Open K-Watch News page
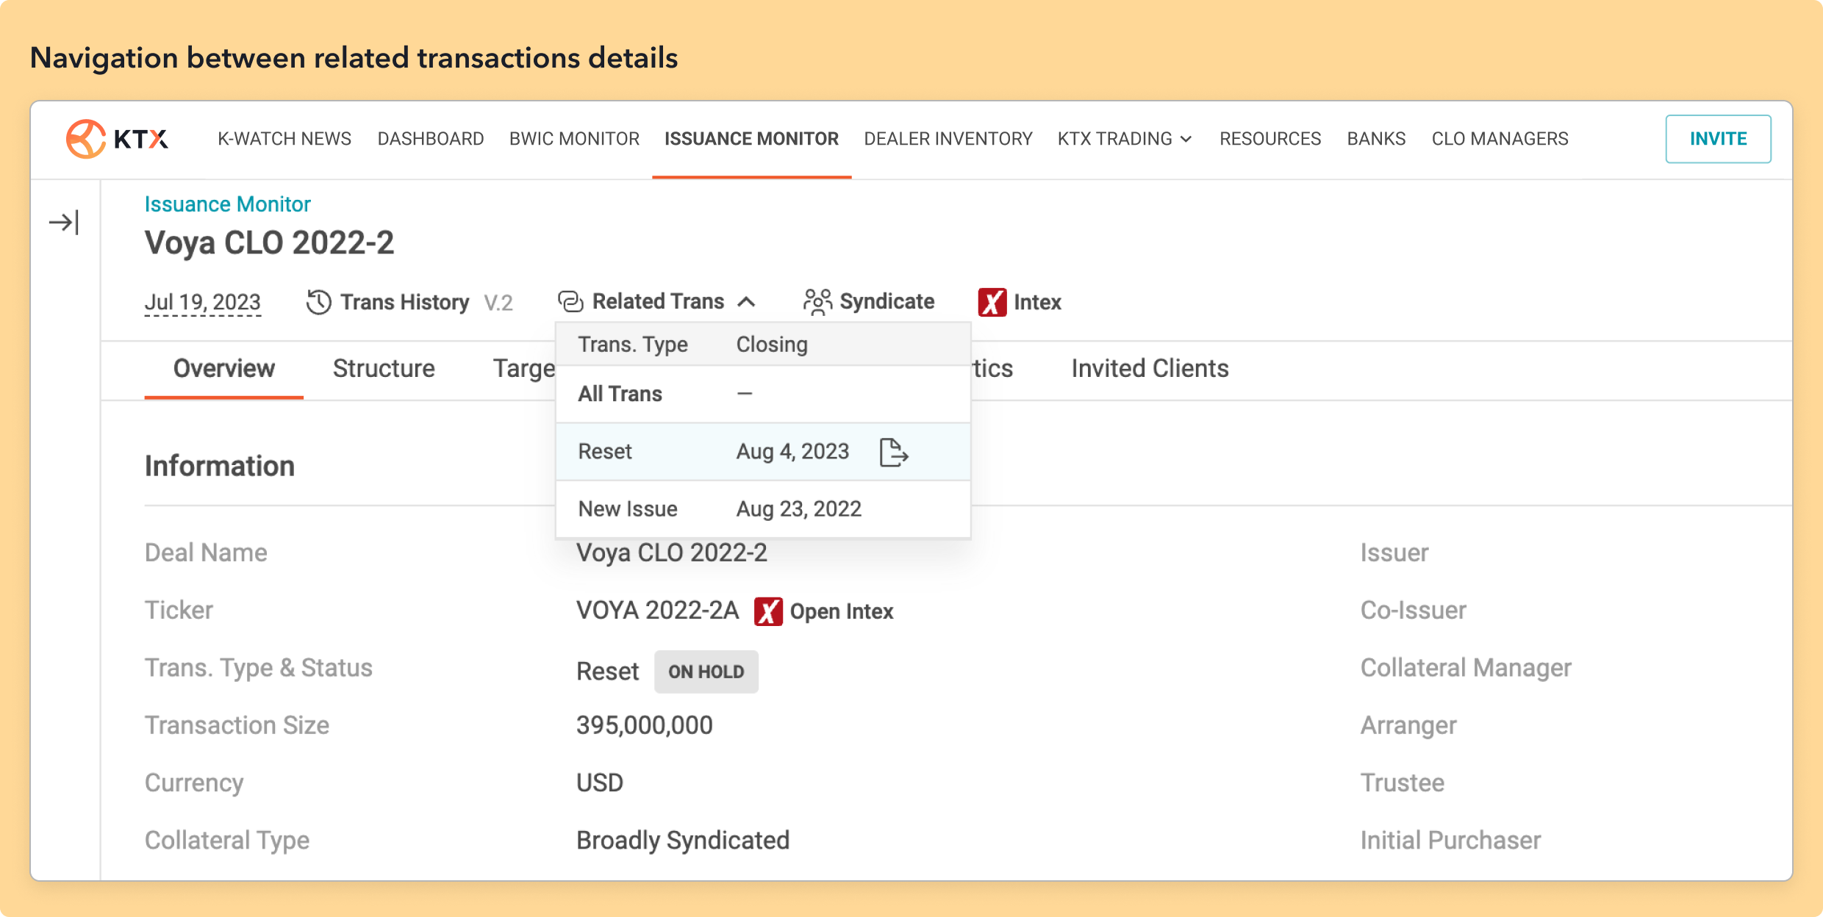 pyautogui.click(x=284, y=139)
